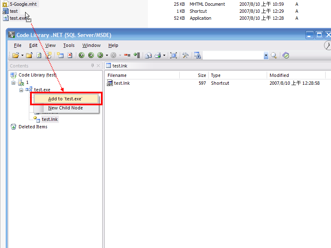Open the back navigation history dropdown arrow
331x248 pixels.
coord(107,56)
